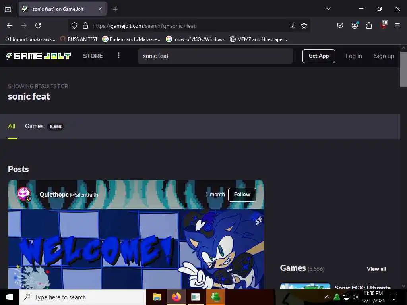Open the network status tray icon
The height and width of the screenshot is (305, 407).
[346, 297]
